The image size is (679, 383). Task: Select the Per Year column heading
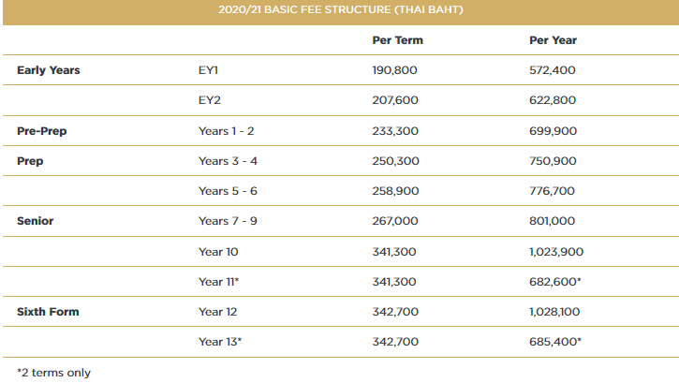coord(553,40)
